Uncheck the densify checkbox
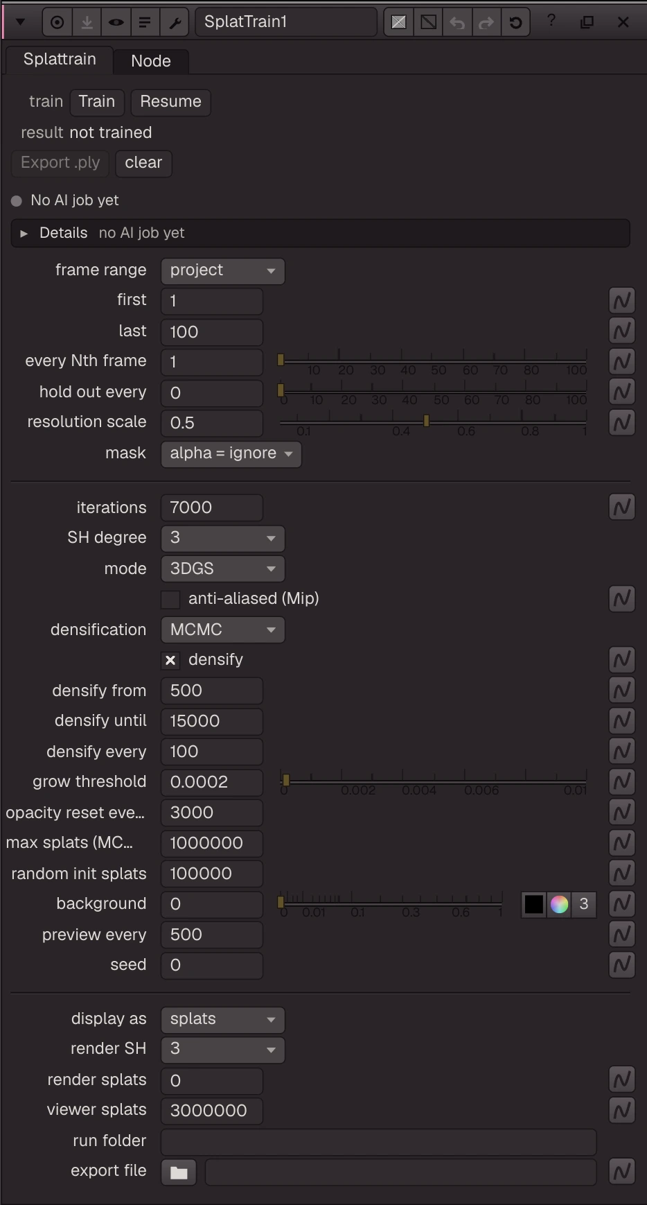The image size is (647, 1205). (170, 660)
